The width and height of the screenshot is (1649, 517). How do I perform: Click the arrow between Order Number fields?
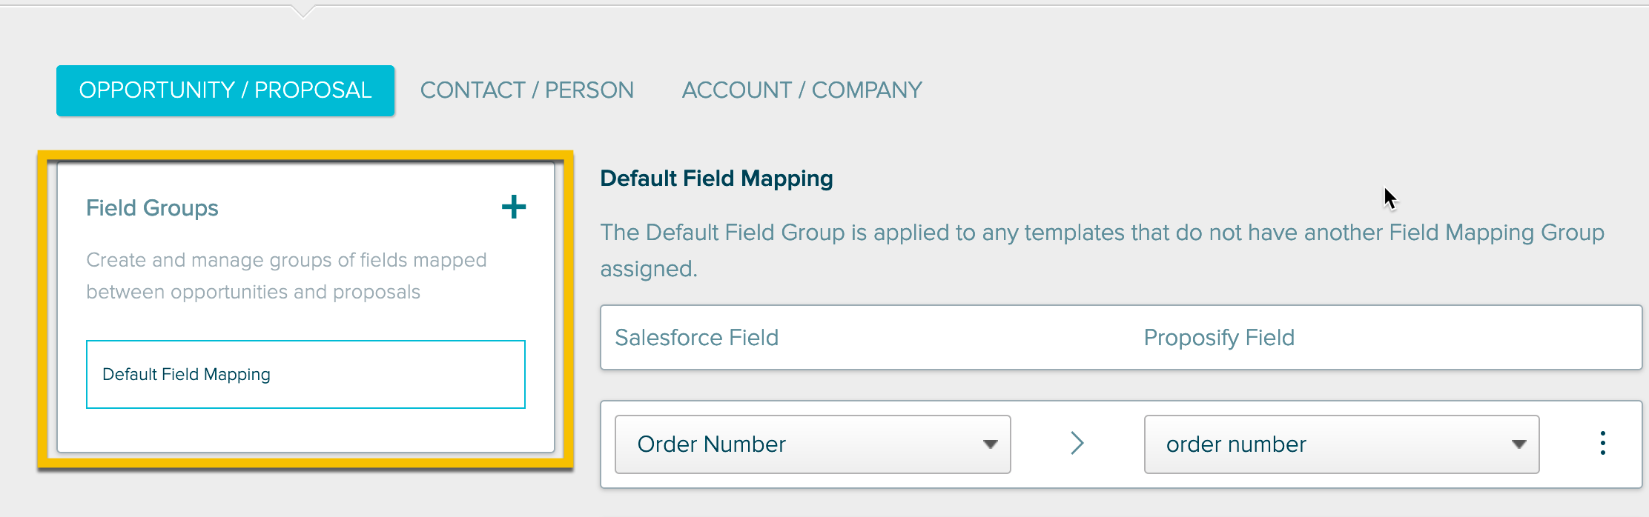pos(1077,443)
